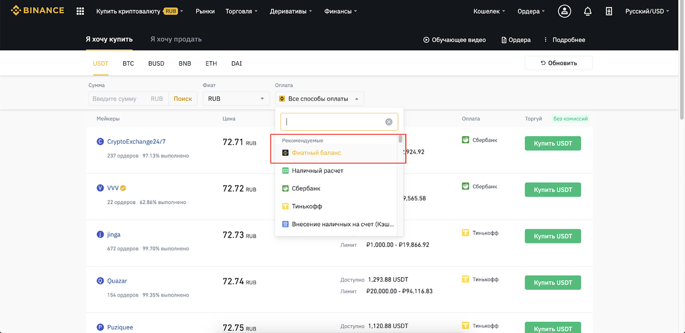The width and height of the screenshot is (685, 333).
Task: Open Подробнее more options
Action: click(x=564, y=40)
